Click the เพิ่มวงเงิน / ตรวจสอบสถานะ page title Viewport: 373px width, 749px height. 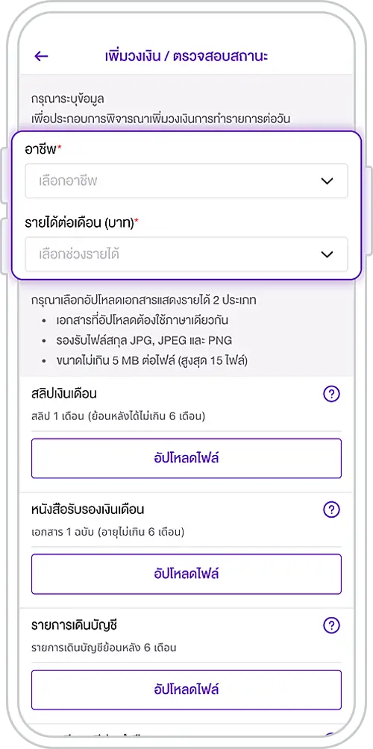[x=186, y=56]
